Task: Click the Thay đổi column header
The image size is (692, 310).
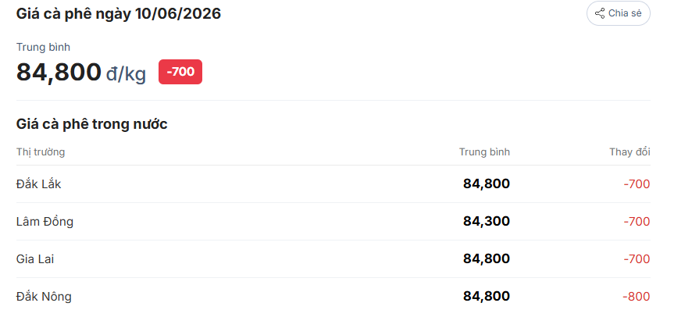Action: (630, 152)
